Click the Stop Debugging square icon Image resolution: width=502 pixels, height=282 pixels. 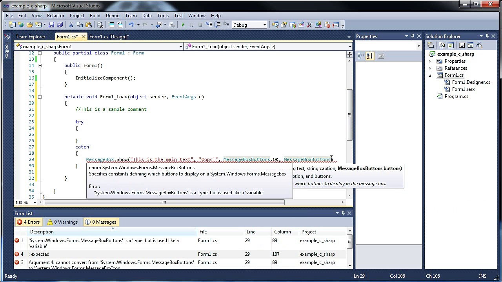tap(200, 25)
